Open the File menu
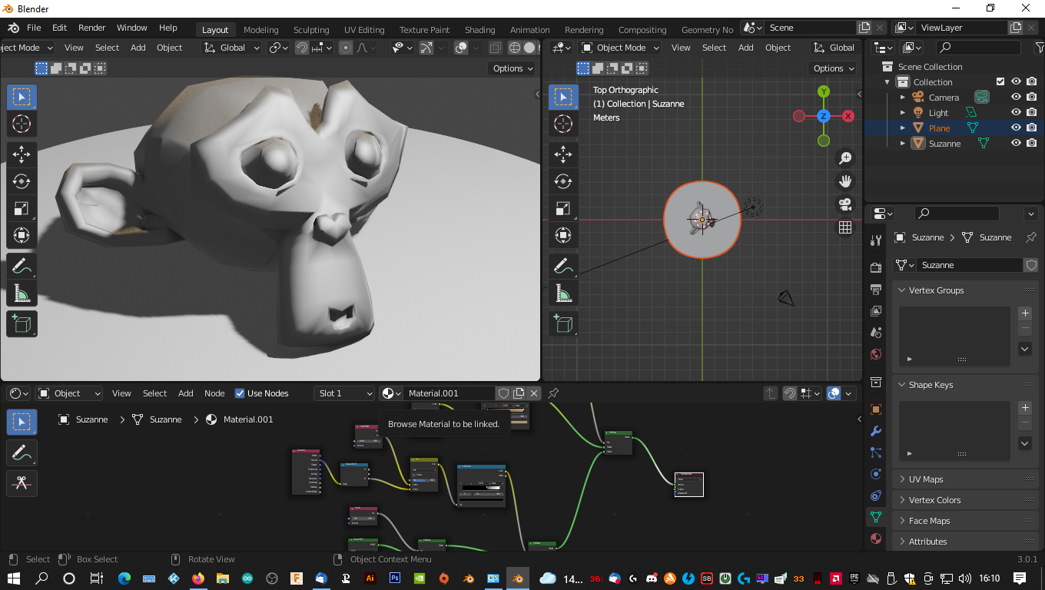Screen dimensions: 1045x590 coord(34,28)
